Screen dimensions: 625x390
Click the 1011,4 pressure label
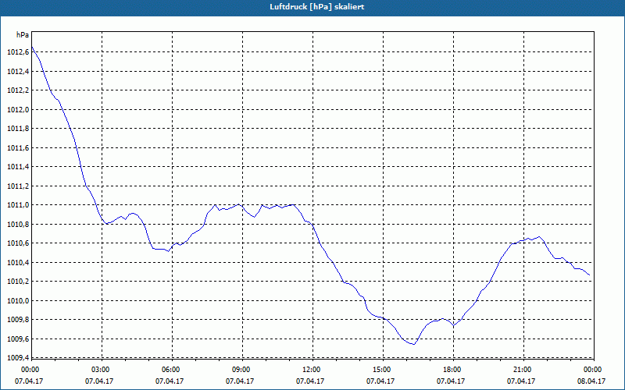point(18,167)
